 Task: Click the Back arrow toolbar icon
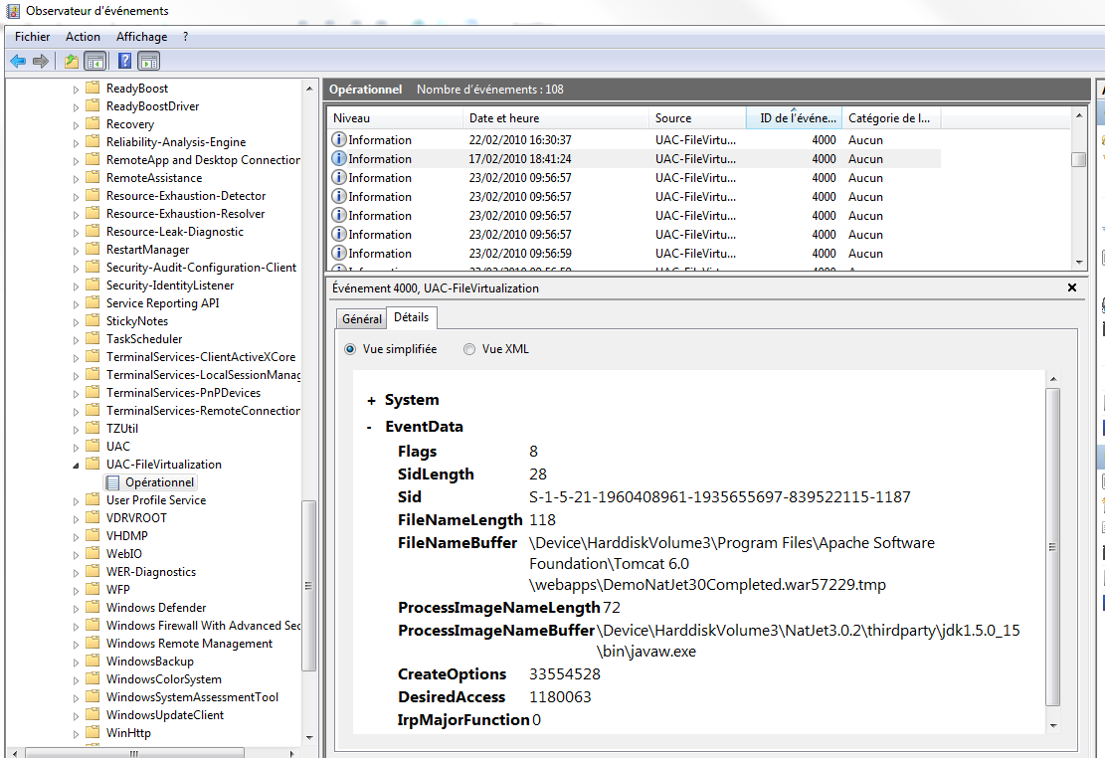point(18,62)
